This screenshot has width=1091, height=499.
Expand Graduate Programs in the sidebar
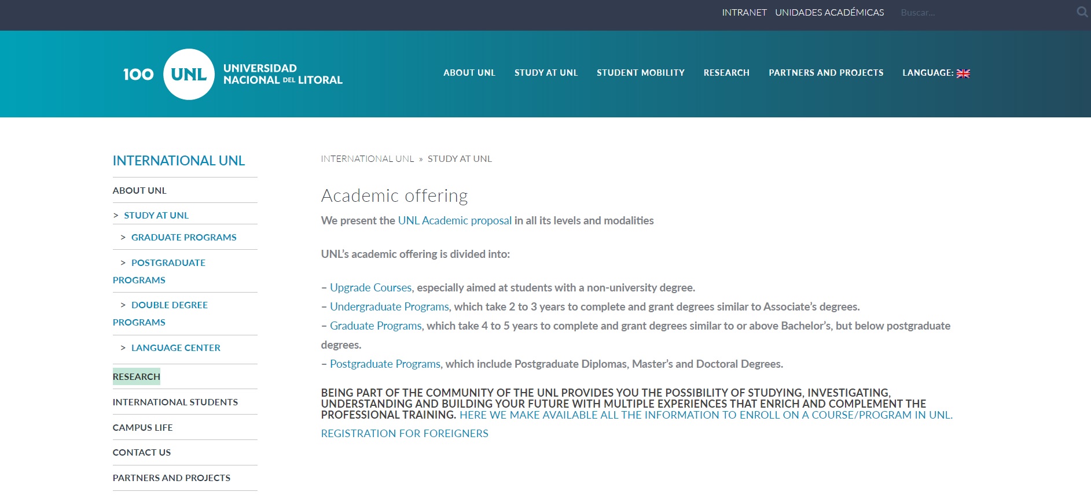(183, 237)
